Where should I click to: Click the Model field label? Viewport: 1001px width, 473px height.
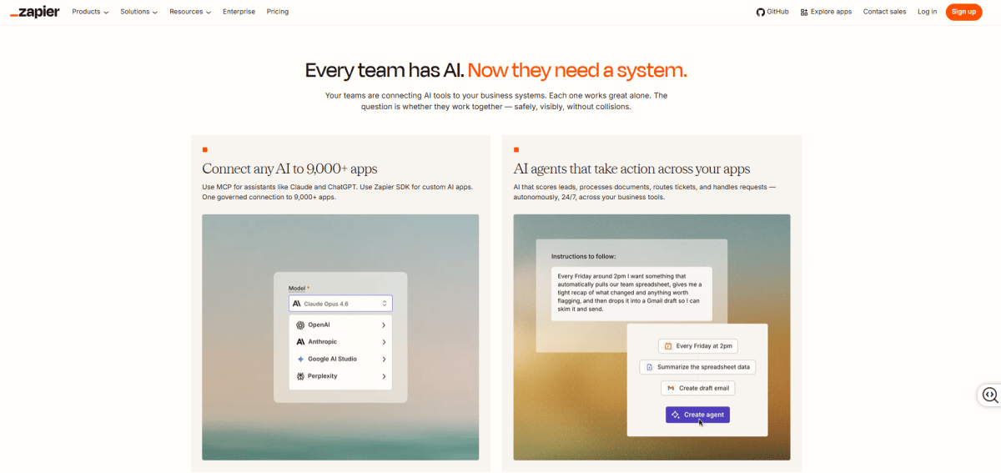click(299, 288)
